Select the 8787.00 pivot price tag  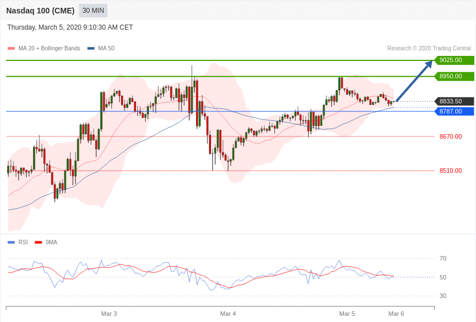(454, 111)
